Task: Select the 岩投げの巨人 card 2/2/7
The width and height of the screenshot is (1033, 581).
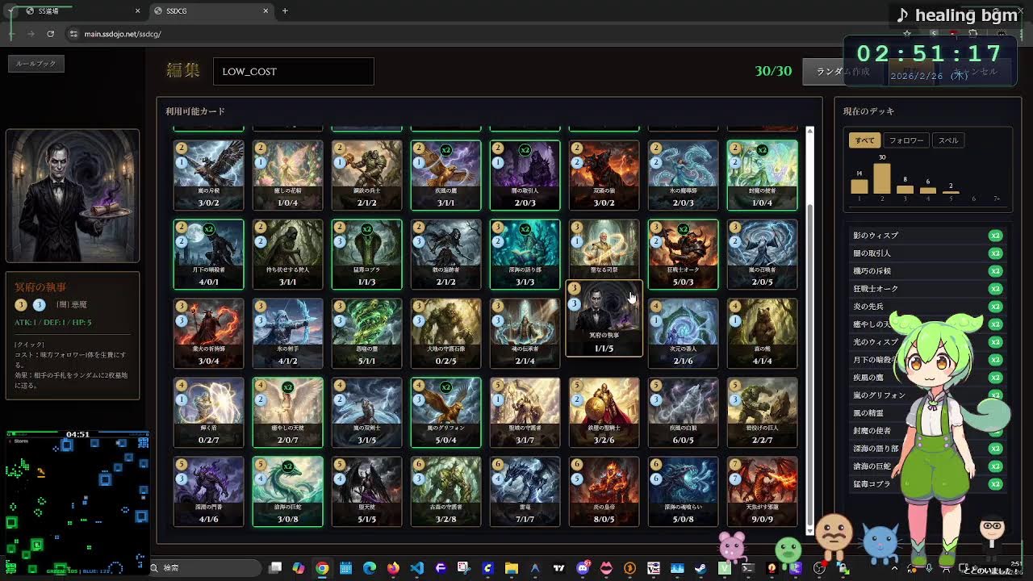Action: [x=762, y=412]
